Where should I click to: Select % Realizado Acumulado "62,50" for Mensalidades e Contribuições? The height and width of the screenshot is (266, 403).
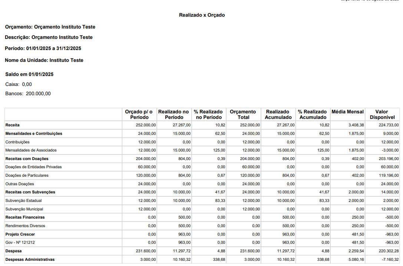[x=324, y=133]
